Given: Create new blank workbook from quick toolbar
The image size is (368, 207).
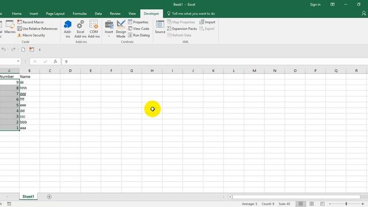Looking at the screenshot, I should click(x=23, y=49).
